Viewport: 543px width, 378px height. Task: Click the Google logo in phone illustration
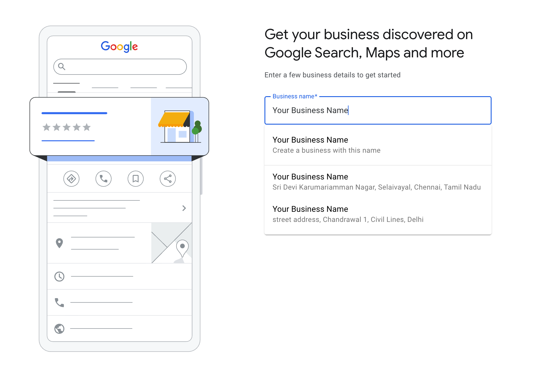pyautogui.click(x=119, y=47)
